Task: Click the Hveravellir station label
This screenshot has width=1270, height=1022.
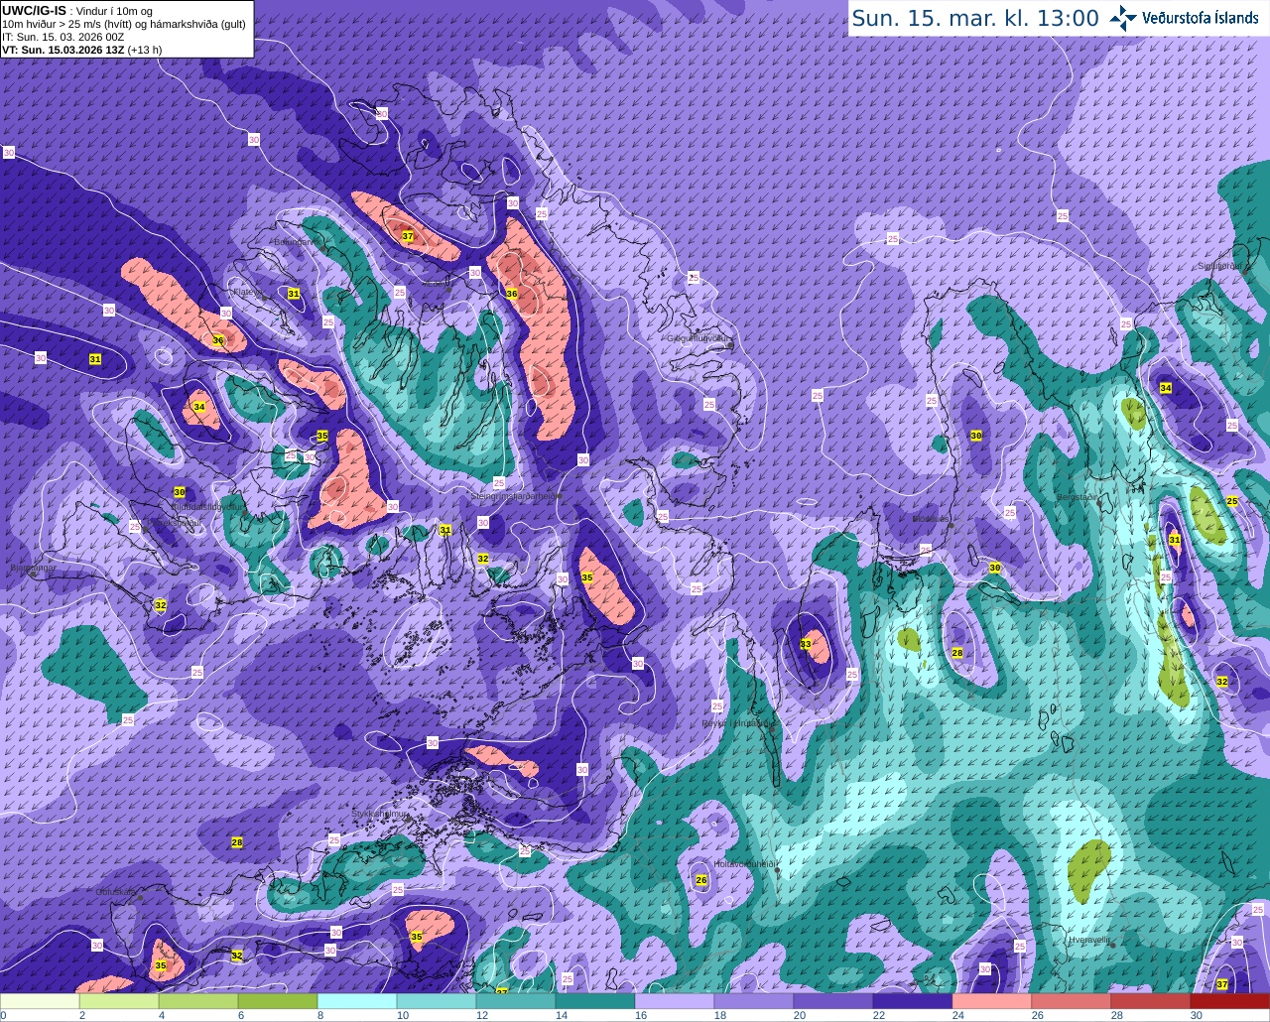Action: 1088,939
